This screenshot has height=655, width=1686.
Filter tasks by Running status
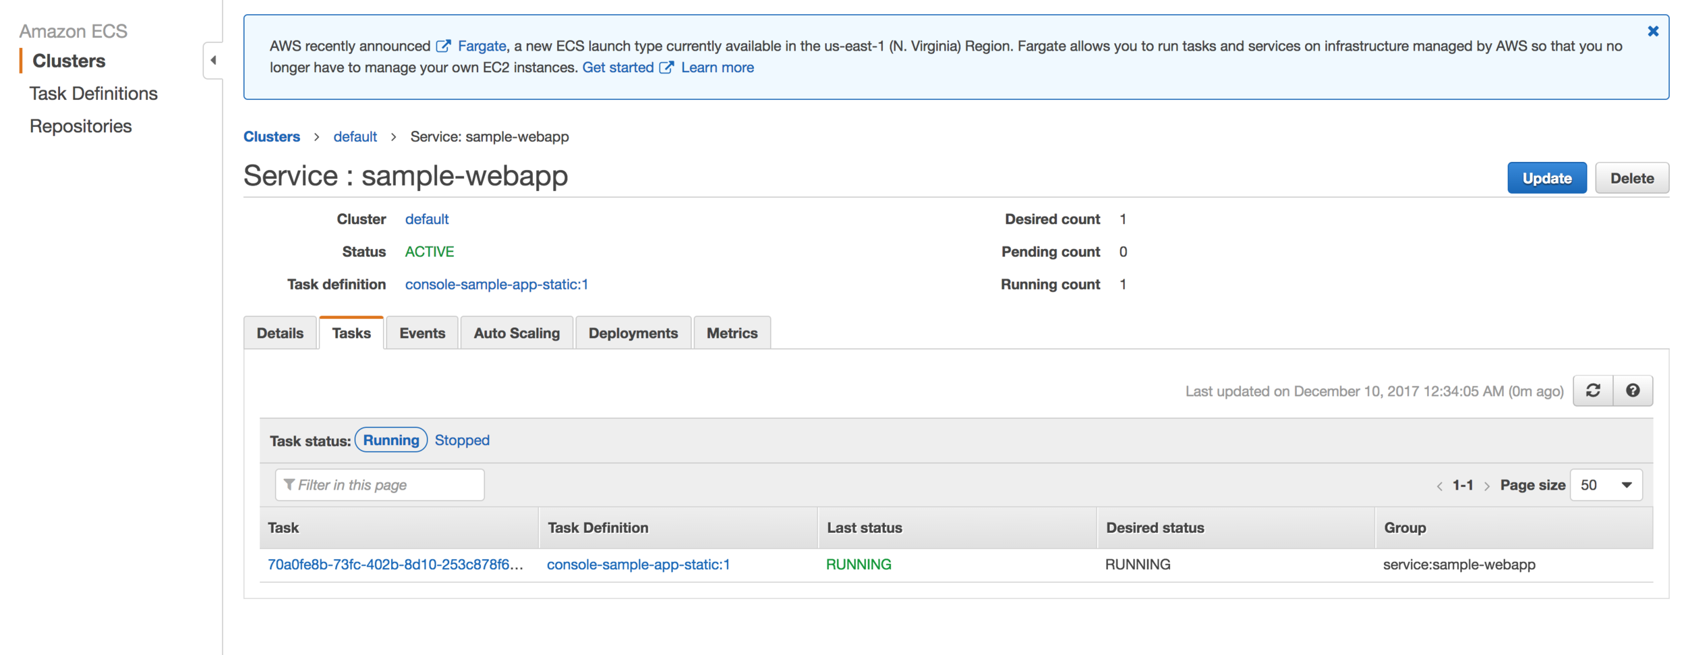click(391, 440)
